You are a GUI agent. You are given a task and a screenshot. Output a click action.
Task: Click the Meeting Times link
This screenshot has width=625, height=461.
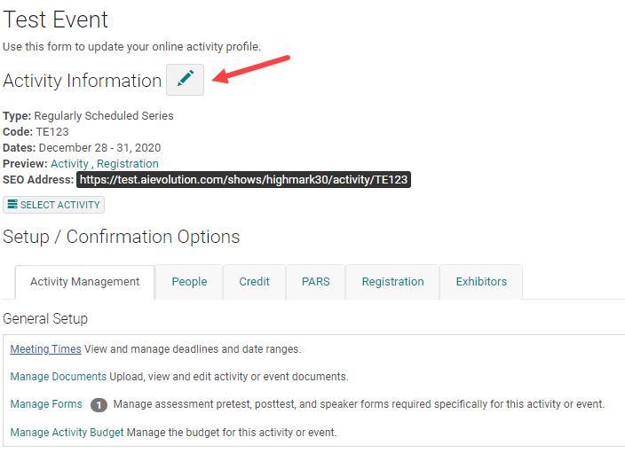click(45, 349)
